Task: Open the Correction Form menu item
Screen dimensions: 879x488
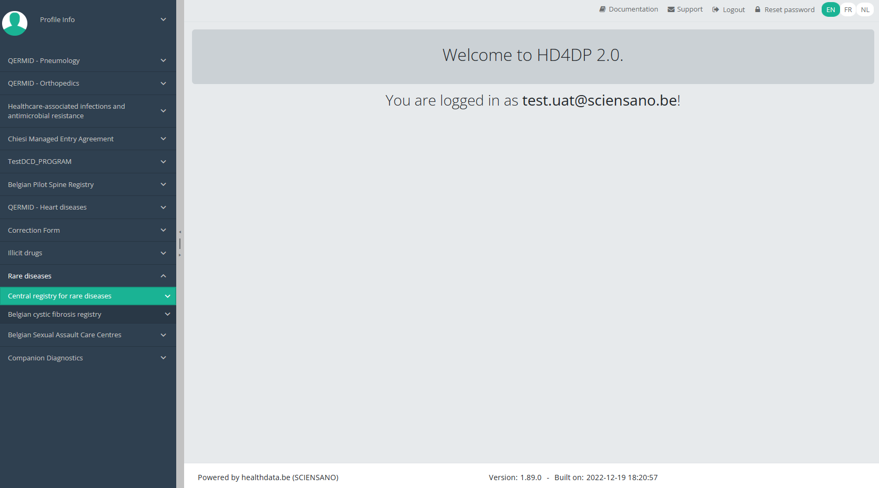Action: [34, 230]
